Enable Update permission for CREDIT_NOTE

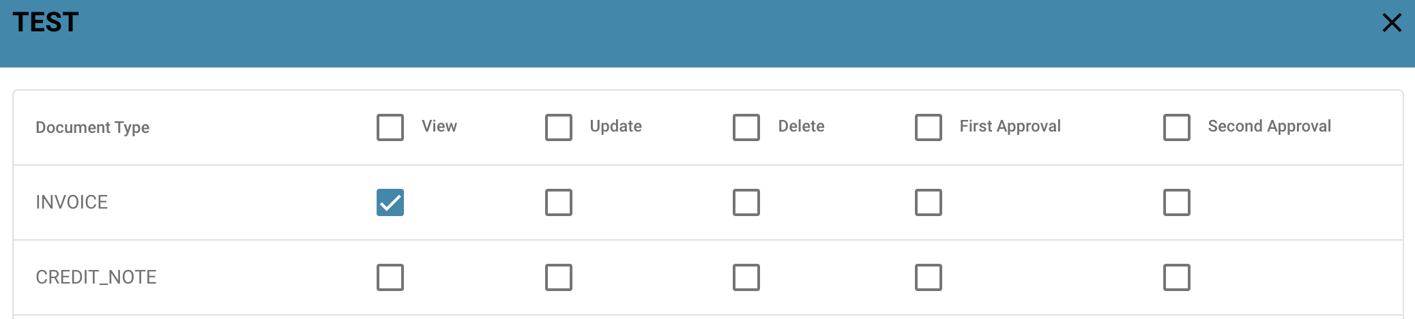pyautogui.click(x=559, y=277)
